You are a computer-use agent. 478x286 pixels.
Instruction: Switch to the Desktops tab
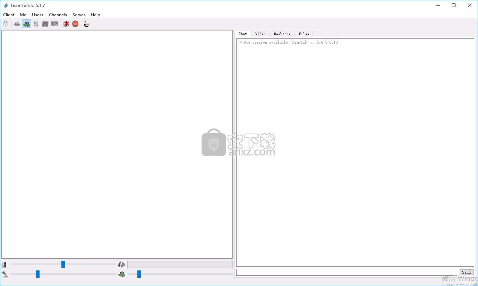pos(282,34)
